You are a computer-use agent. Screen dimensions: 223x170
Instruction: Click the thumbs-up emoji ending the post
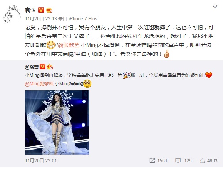[167, 54]
